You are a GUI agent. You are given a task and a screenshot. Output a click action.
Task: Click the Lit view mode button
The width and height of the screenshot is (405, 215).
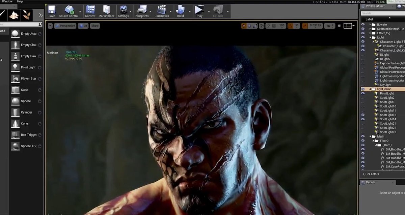point(83,26)
